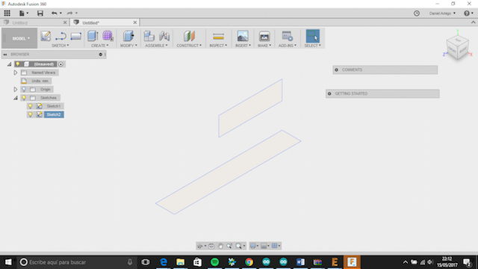The height and width of the screenshot is (269, 478).
Task: Select the Orbit navigation tool
Action: point(200,246)
